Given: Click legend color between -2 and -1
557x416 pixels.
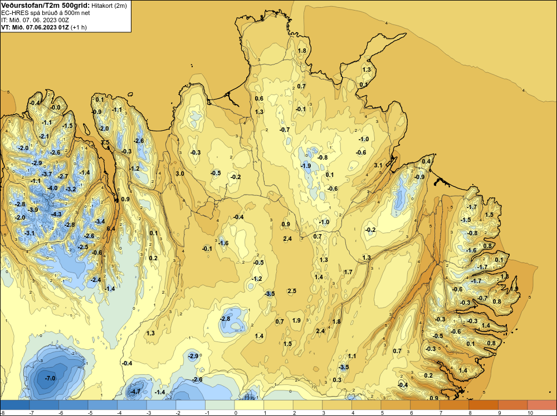Looking at the screenshot, I should pos(190,405).
